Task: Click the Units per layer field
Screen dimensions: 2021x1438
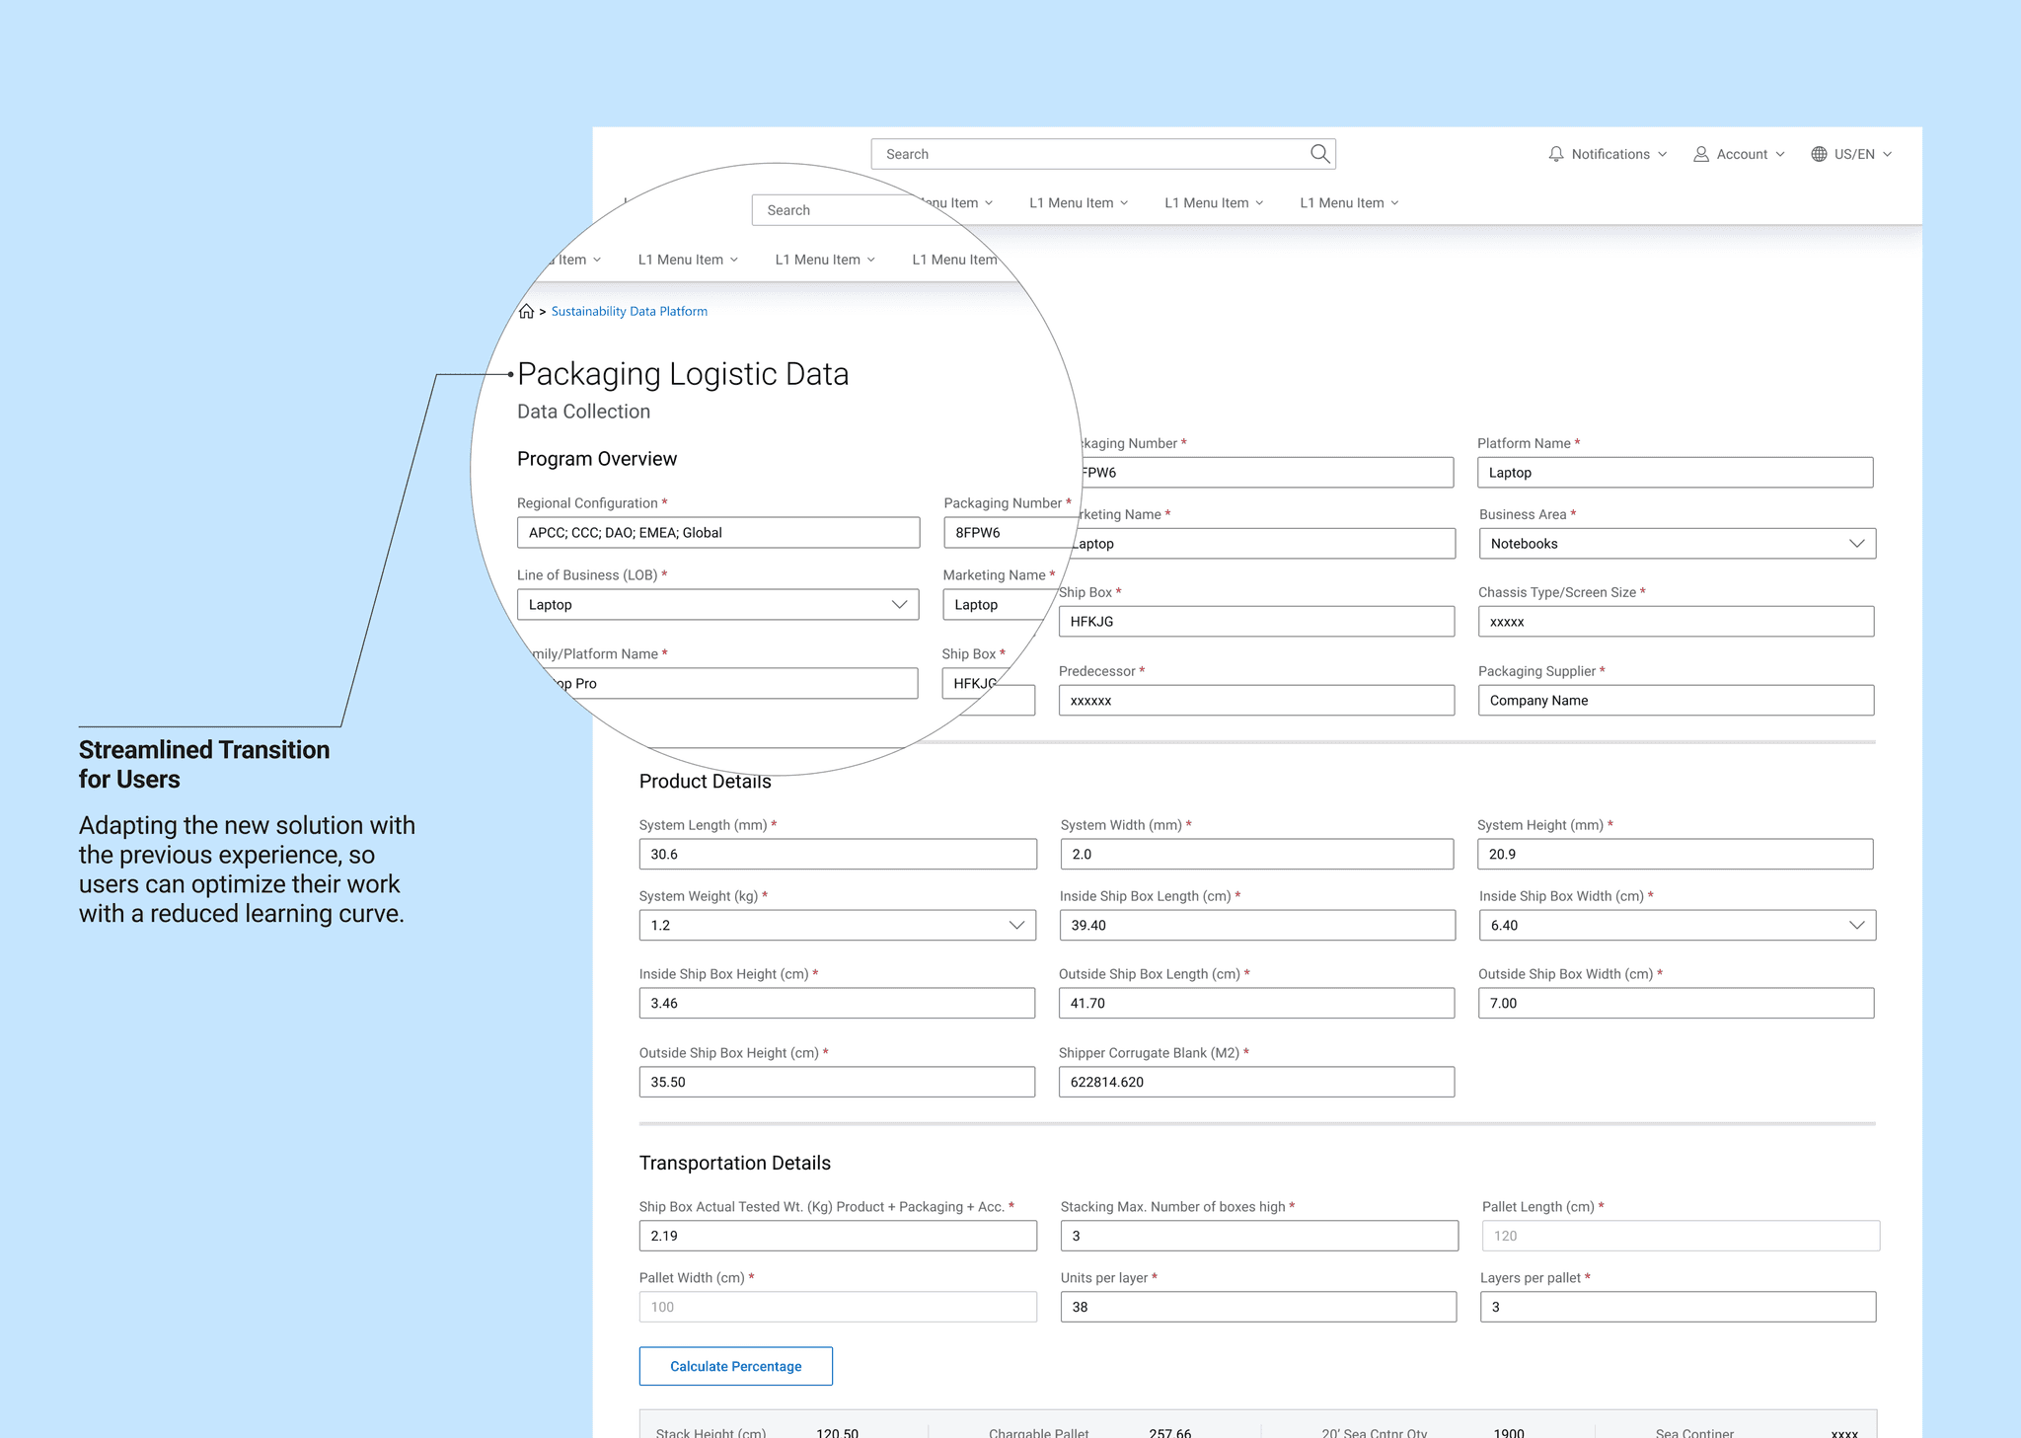Action: coord(1257,1307)
